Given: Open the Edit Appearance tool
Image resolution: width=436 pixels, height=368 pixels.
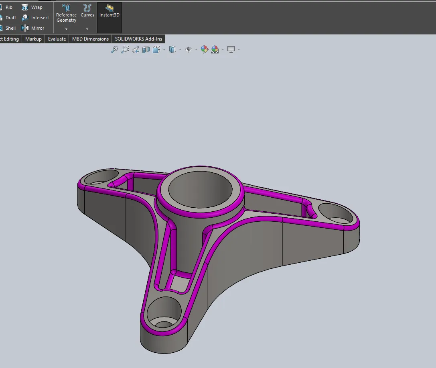Looking at the screenshot, I should click(204, 49).
